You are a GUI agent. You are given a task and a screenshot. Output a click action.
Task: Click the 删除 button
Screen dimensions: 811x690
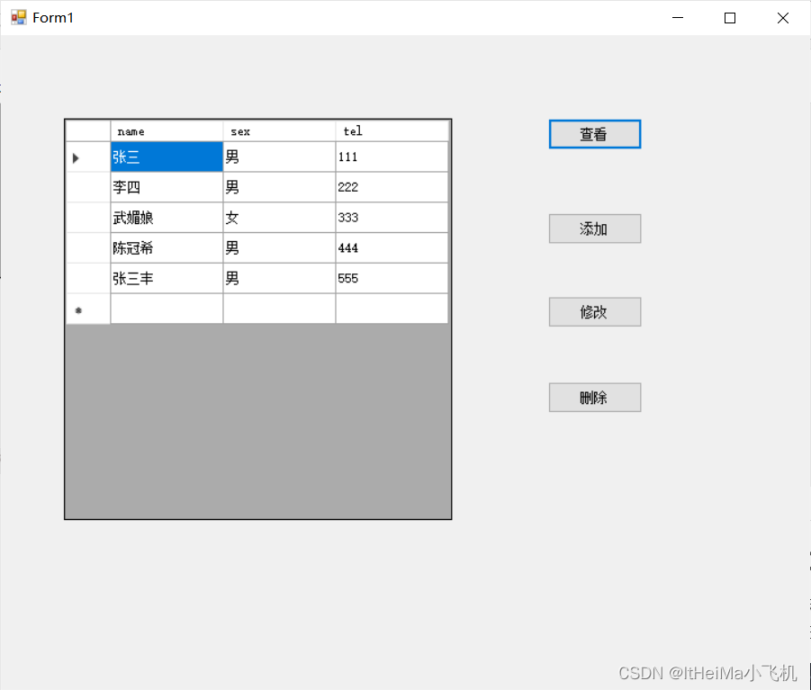(x=595, y=398)
